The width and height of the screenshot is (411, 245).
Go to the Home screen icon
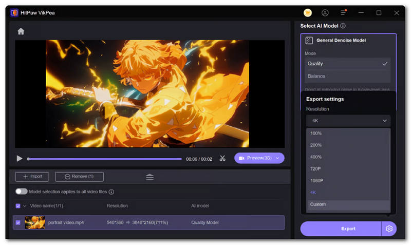[x=21, y=31]
